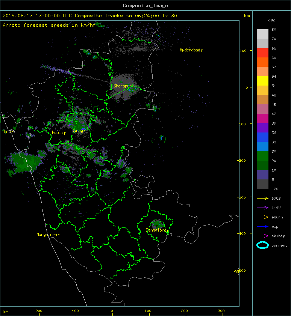Click the Shorapur radar site label
The height and width of the screenshot is (316, 291).
[124, 86]
